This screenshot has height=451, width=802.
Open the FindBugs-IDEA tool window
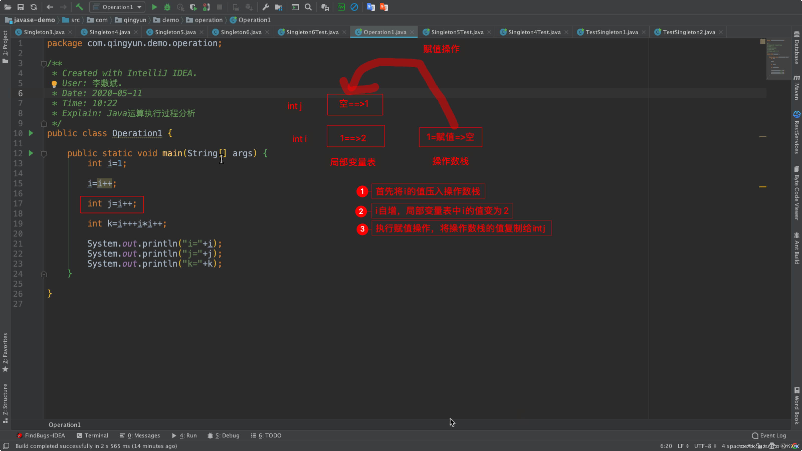(x=41, y=435)
